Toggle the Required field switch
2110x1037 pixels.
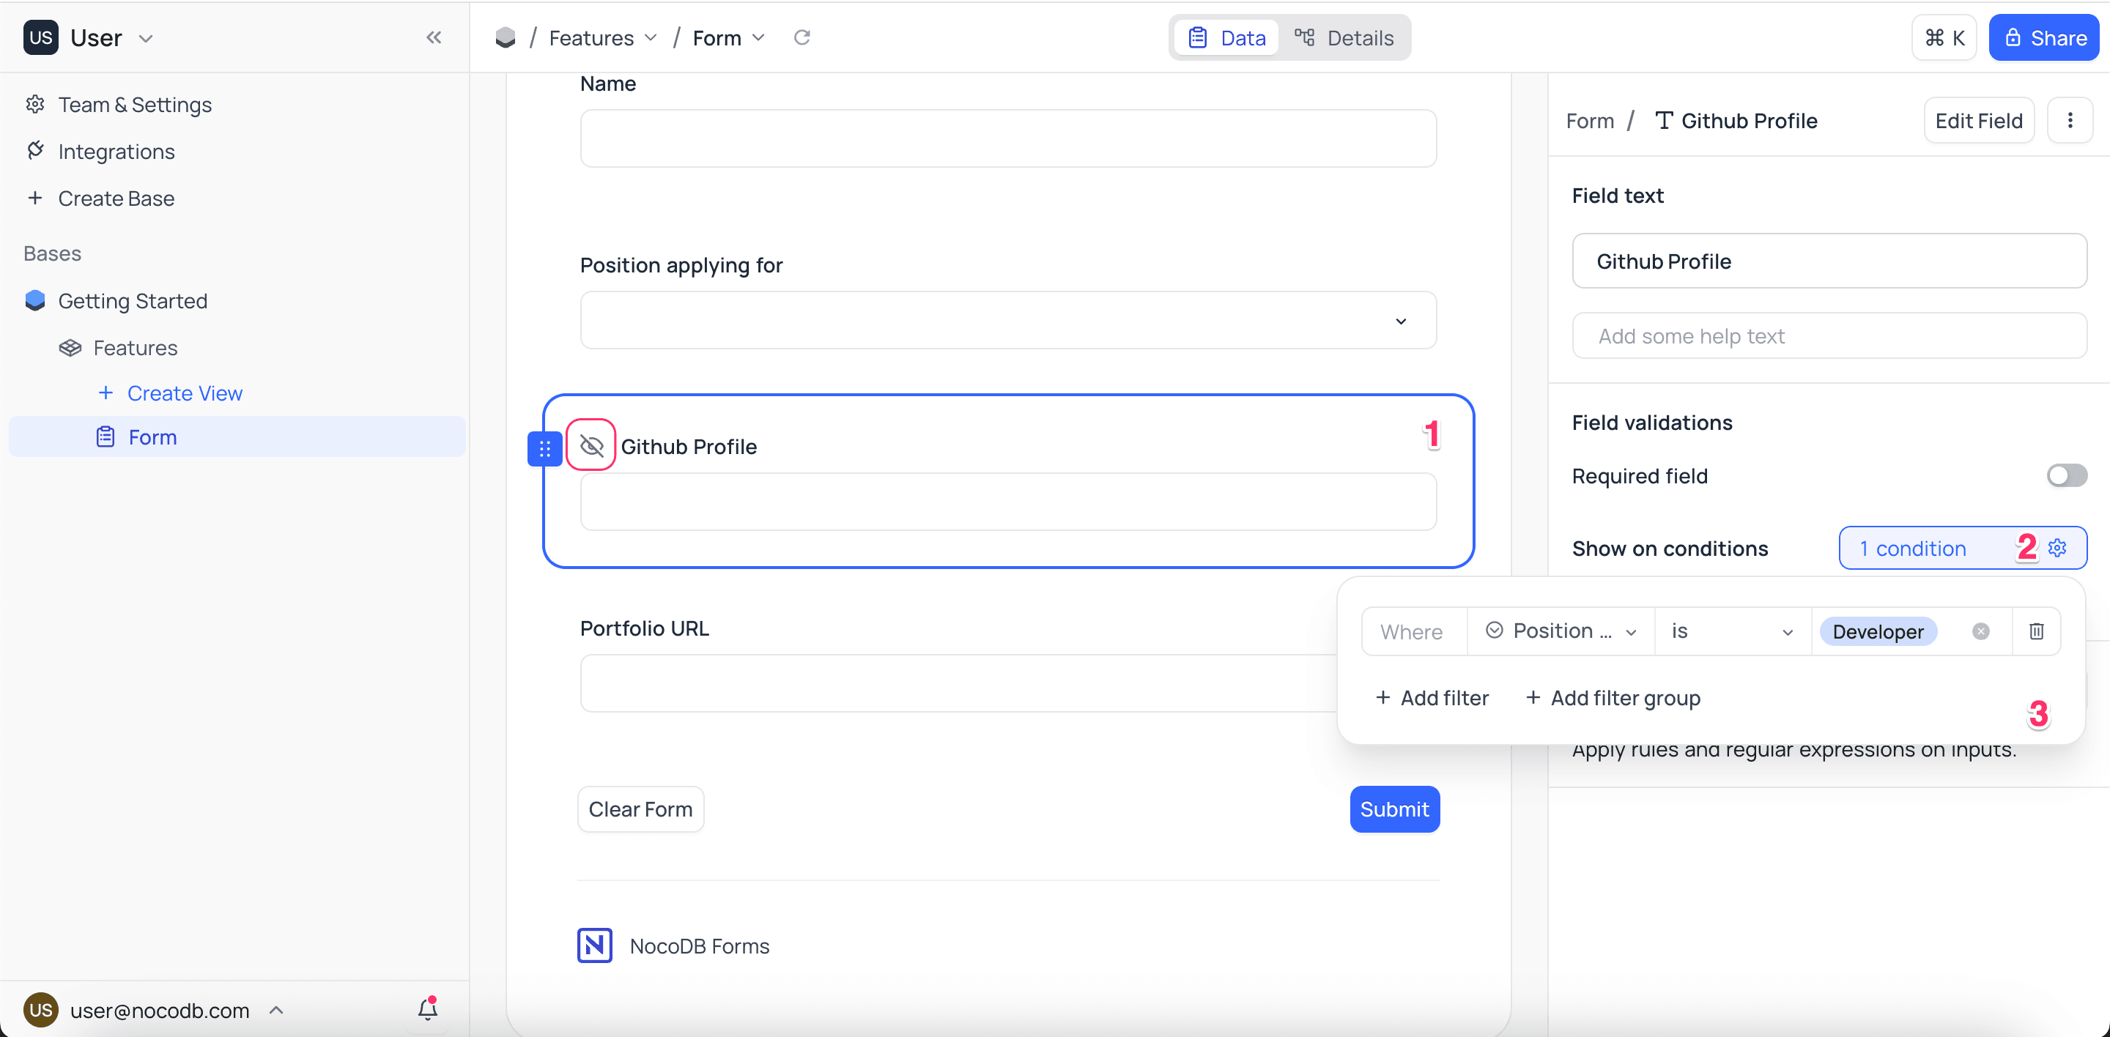click(x=2066, y=475)
